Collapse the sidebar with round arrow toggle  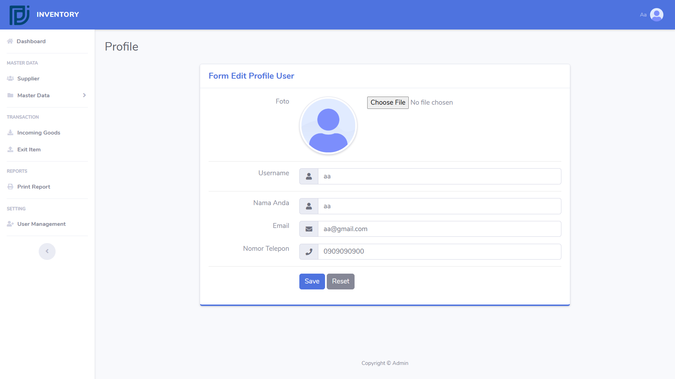(x=47, y=251)
